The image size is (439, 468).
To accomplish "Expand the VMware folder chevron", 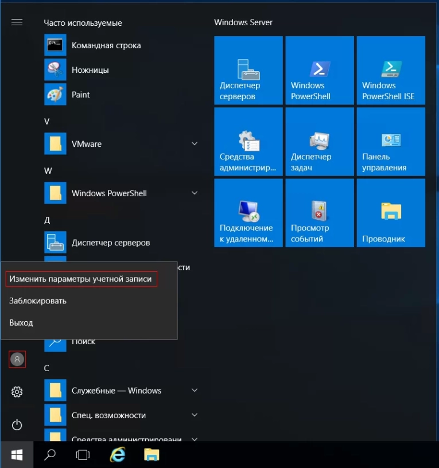I will pos(195,144).
